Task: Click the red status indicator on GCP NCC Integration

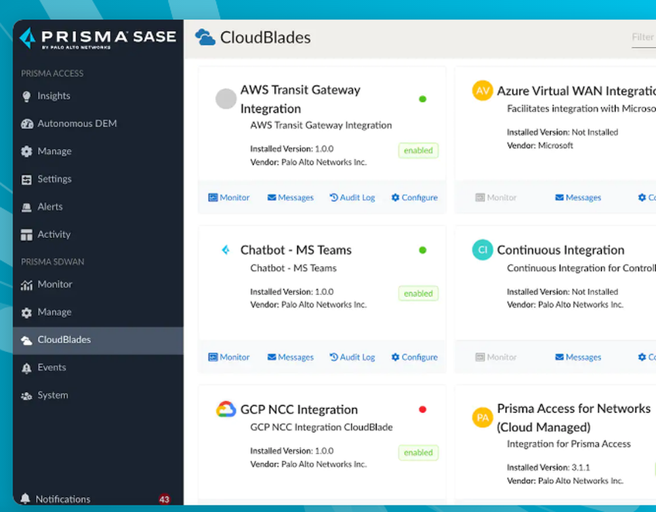Action: click(423, 408)
